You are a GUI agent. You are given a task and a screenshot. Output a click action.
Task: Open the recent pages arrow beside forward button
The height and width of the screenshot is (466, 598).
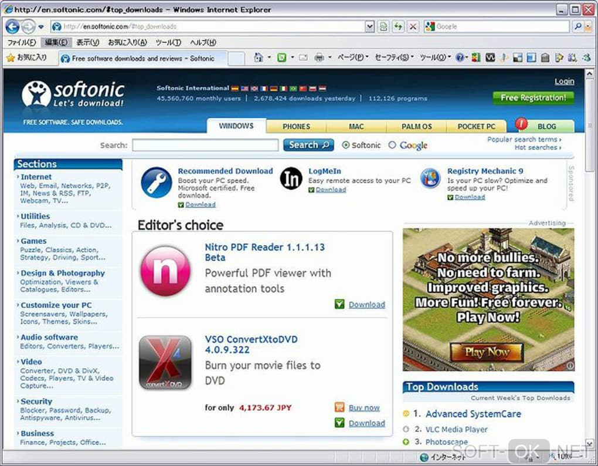point(41,27)
